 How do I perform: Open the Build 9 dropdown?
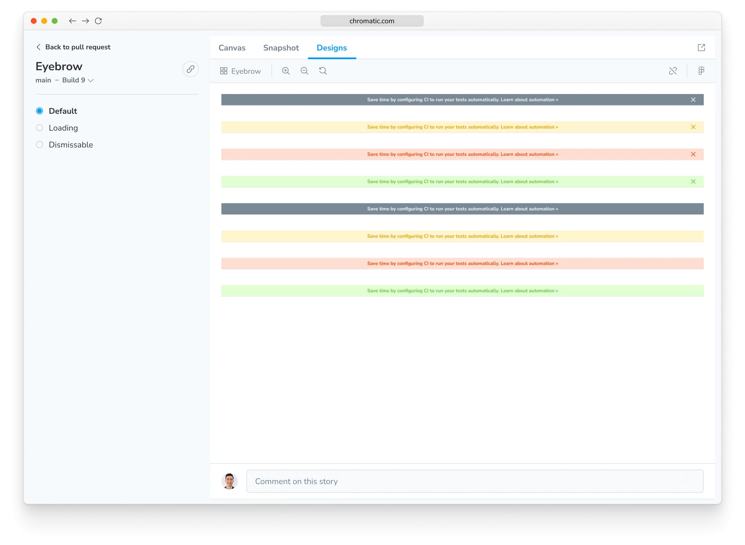point(78,80)
